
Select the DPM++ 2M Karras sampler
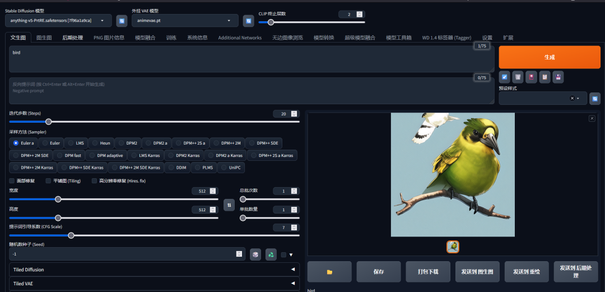pyautogui.click(x=33, y=168)
